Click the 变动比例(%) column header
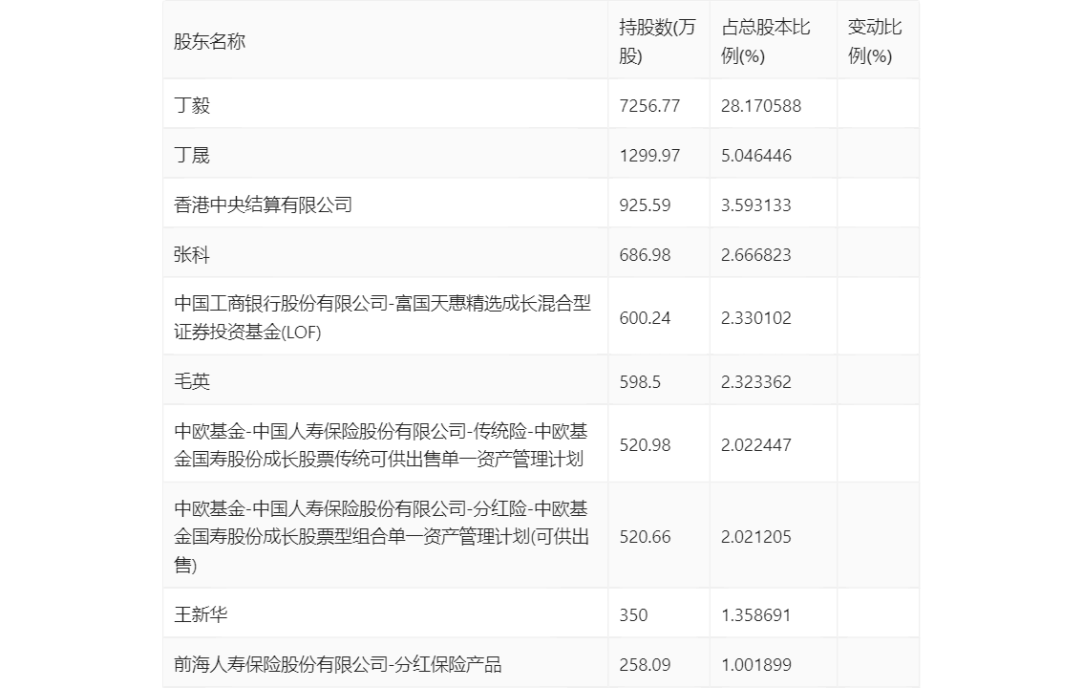Viewport: 1083px width, 688px height. (x=875, y=41)
